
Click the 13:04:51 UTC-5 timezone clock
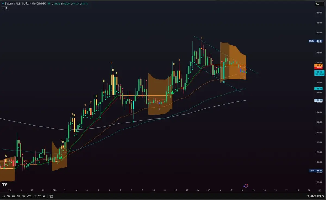(316, 196)
